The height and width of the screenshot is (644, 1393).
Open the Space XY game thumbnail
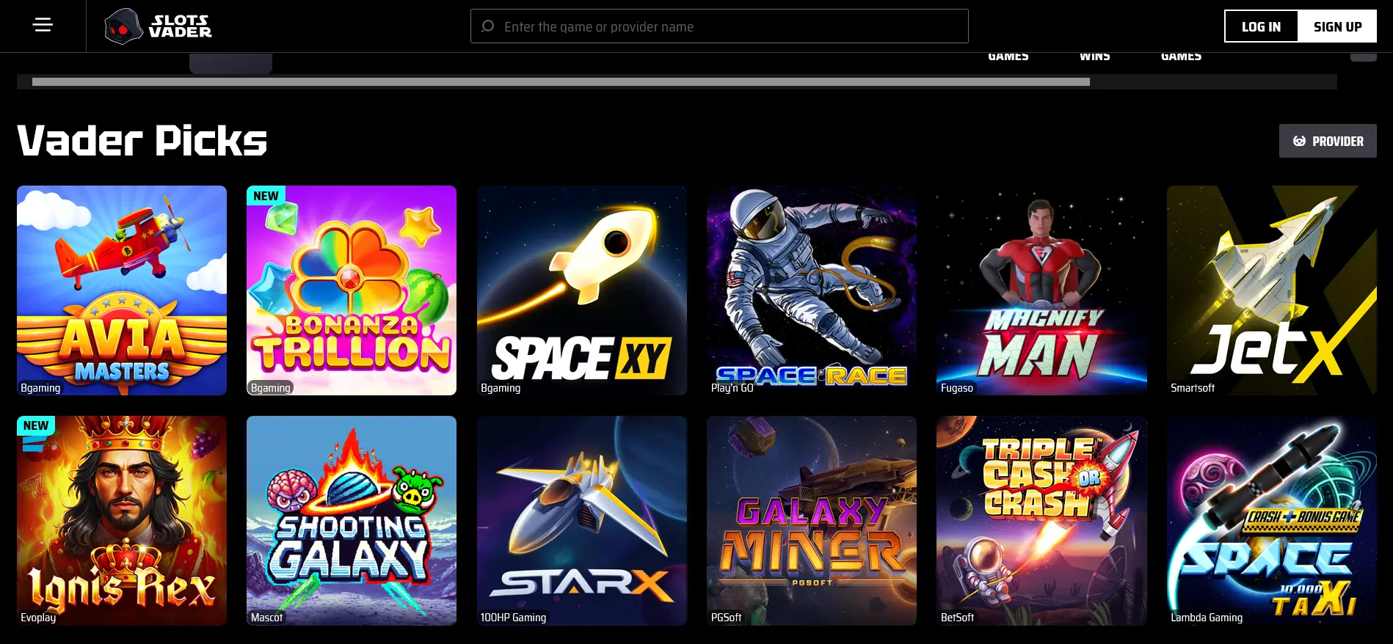(582, 290)
